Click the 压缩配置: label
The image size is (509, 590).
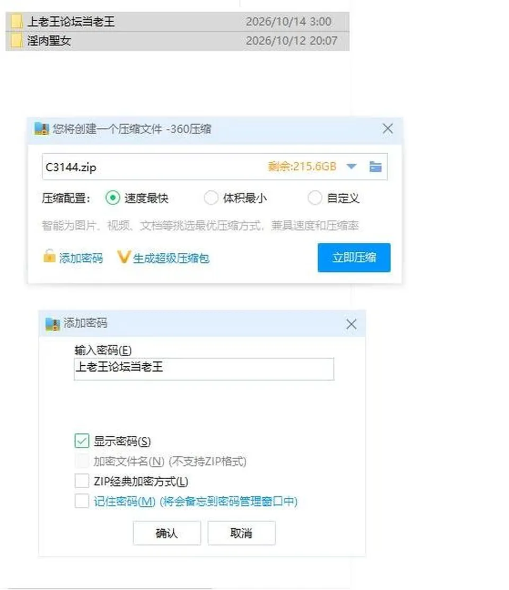[66, 198]
